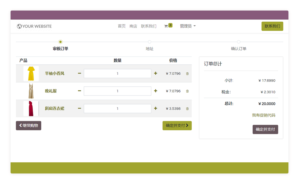Delete 半袖小香风 using its trash icon

[187, 74]
